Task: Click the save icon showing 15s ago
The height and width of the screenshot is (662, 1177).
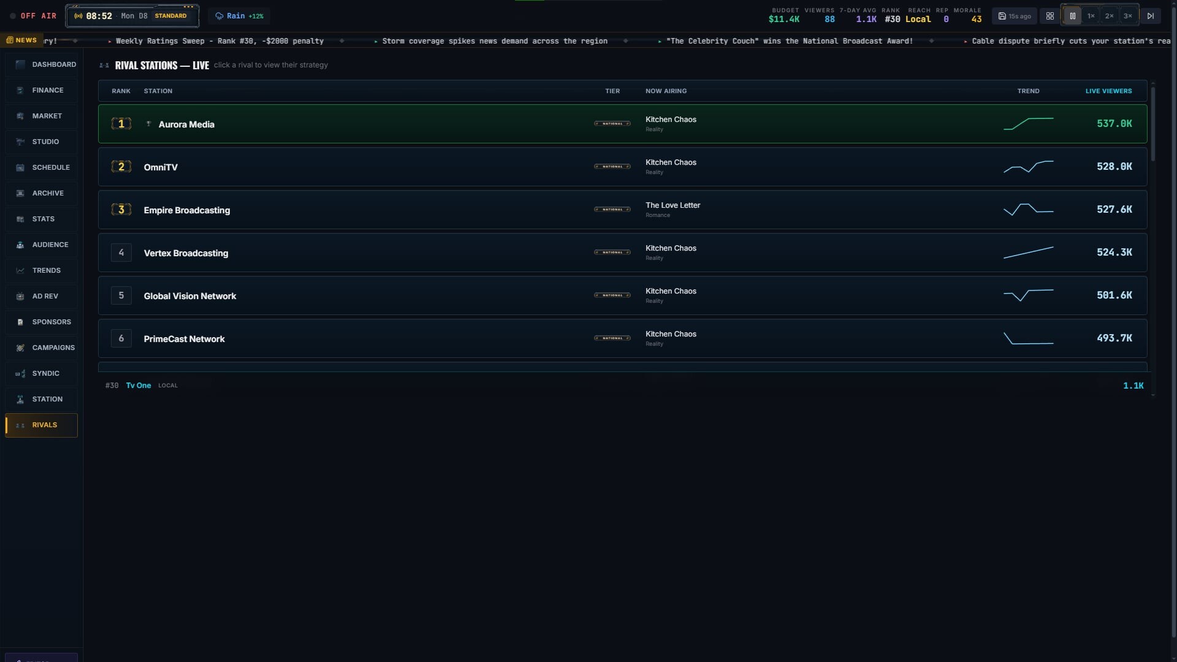Action: pyautogui.click(x=1015, y=16)
